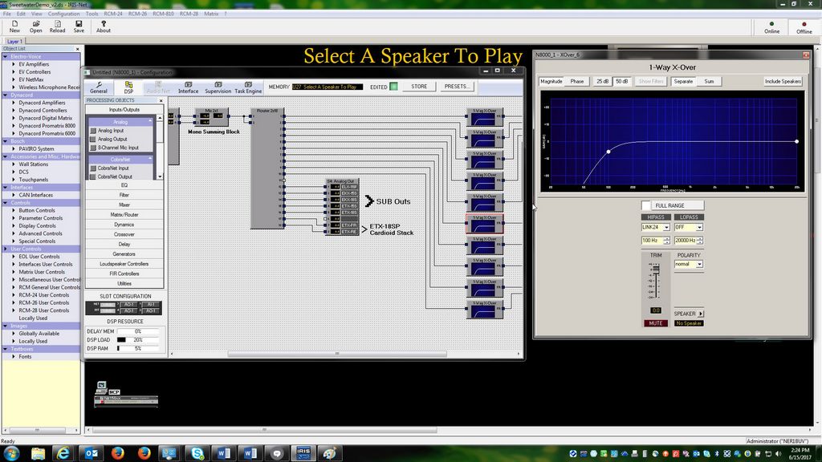Viewport: 822px width, 462px height.
Task: Click the New file toolbar icon
Action: click(x=14, y=26)
